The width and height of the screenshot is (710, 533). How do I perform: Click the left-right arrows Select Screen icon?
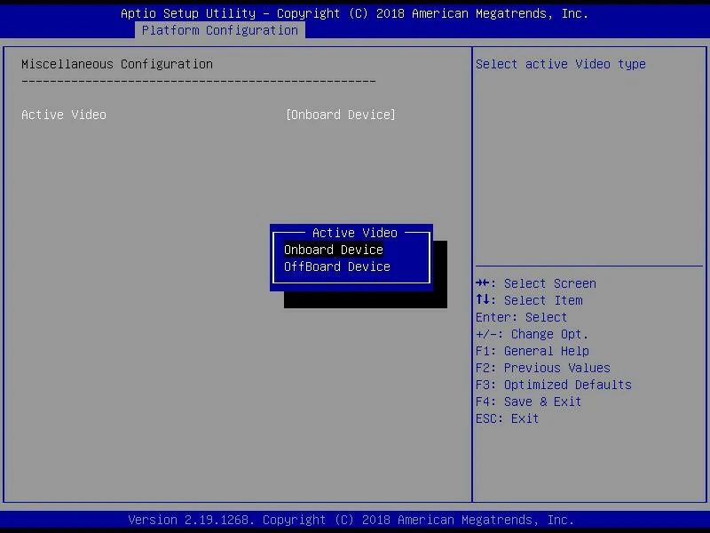click(484, 283)
